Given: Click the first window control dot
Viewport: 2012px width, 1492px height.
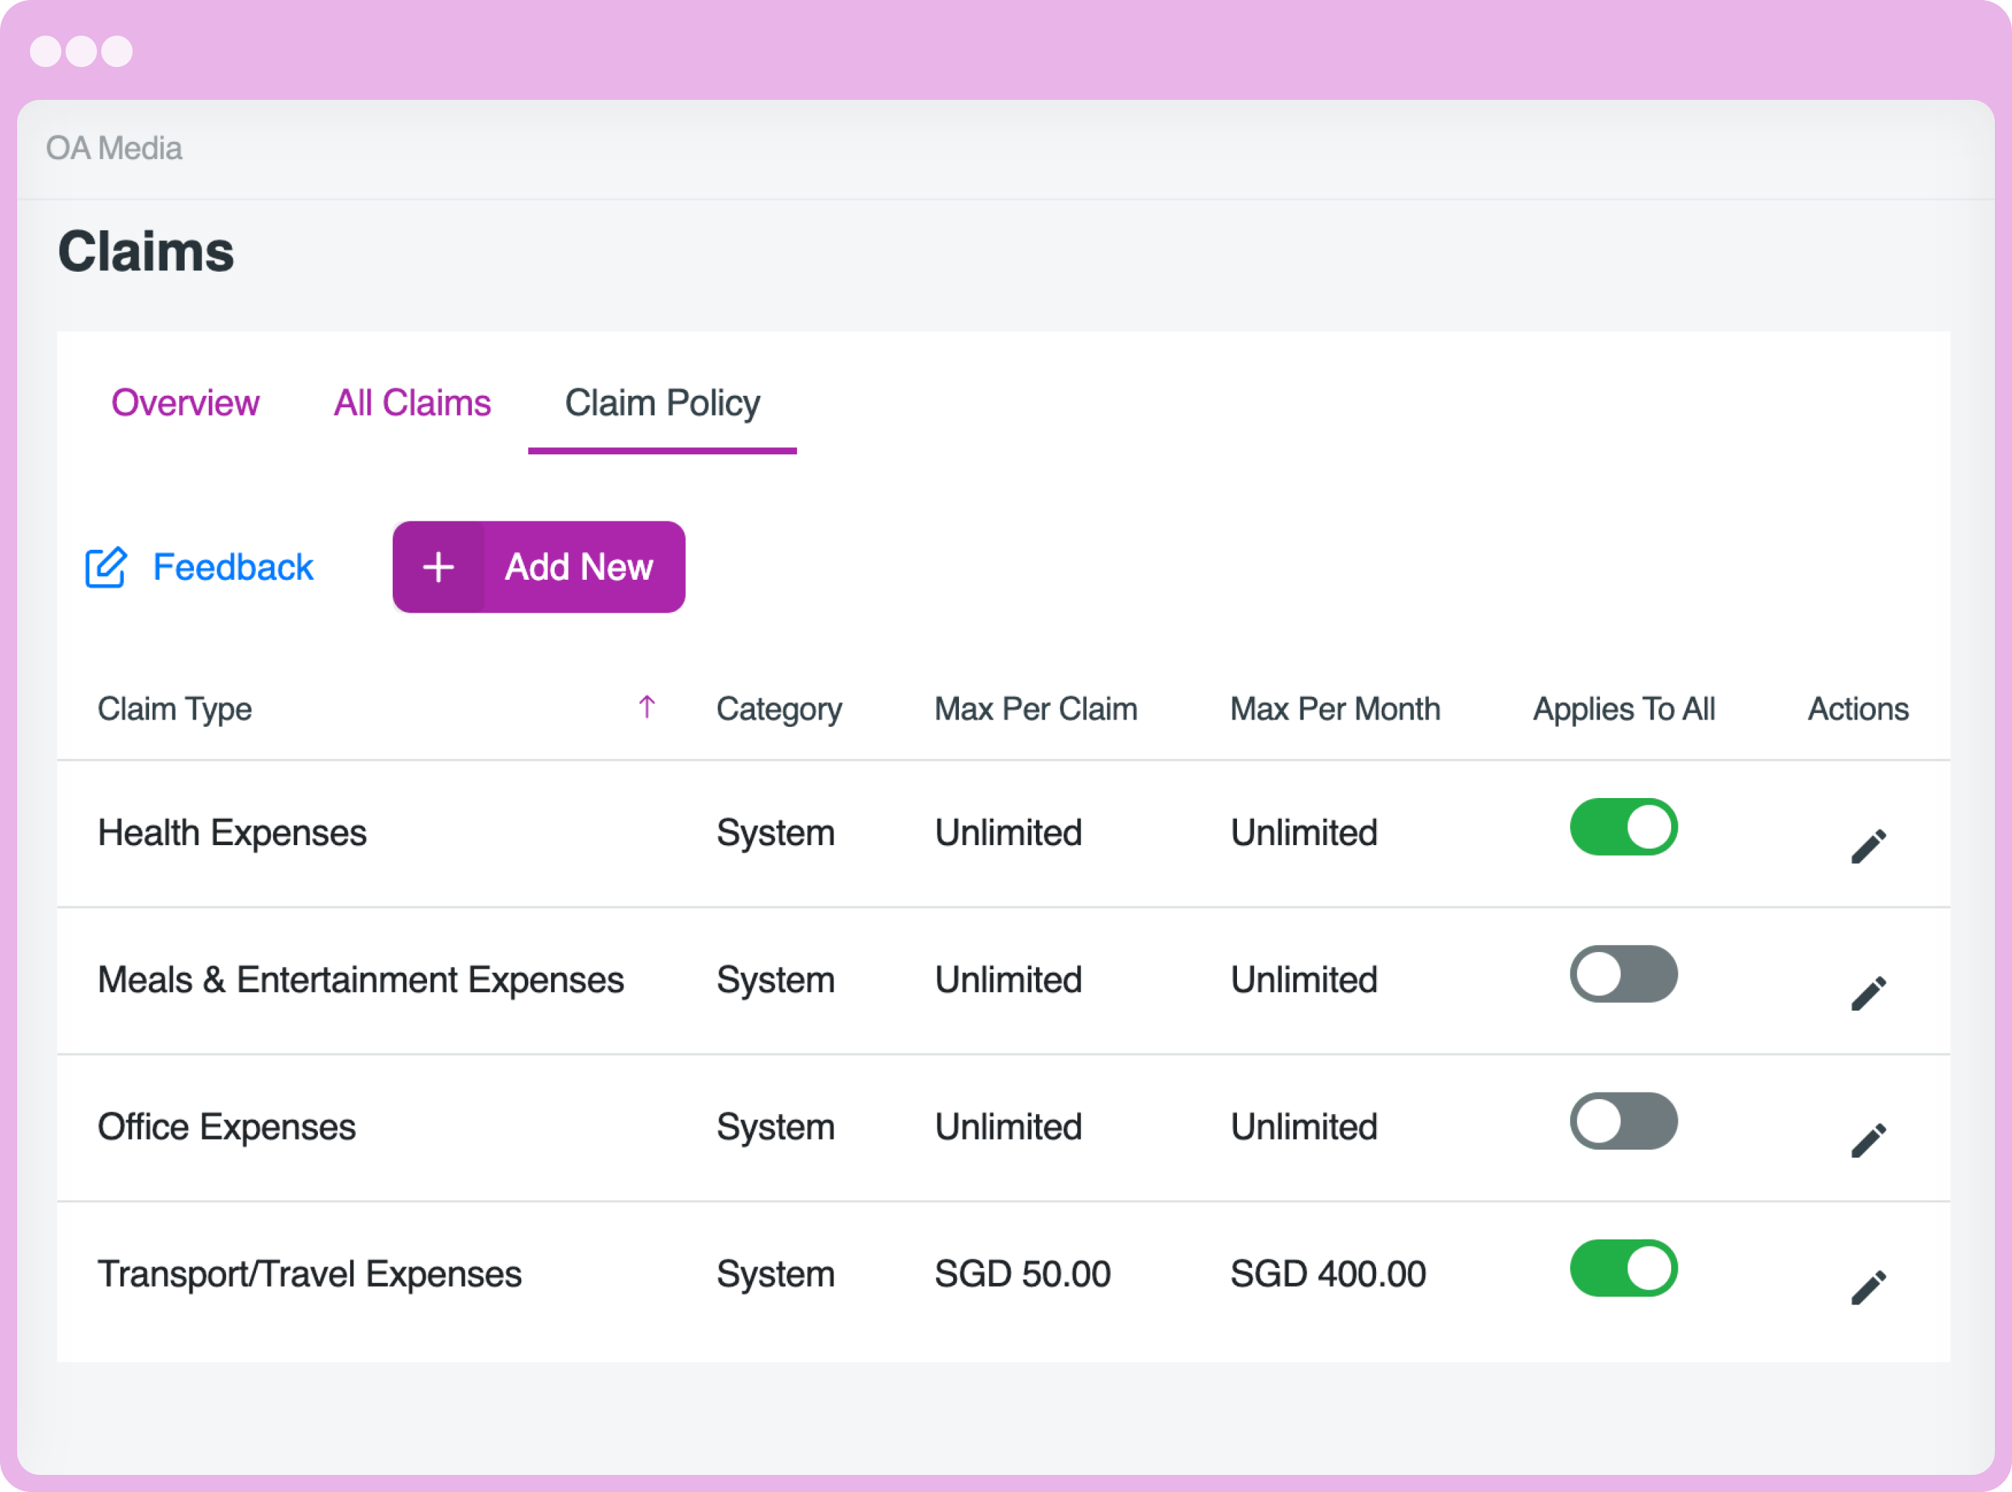Looking at the screenshot, I should (45, 51).
